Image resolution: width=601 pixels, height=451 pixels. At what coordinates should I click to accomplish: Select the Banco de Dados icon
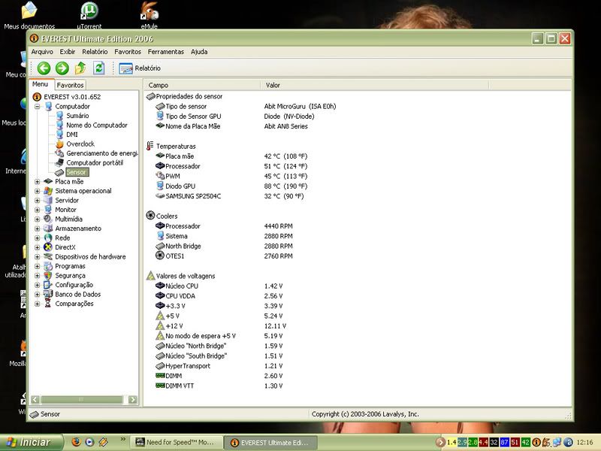click(48, 294)
